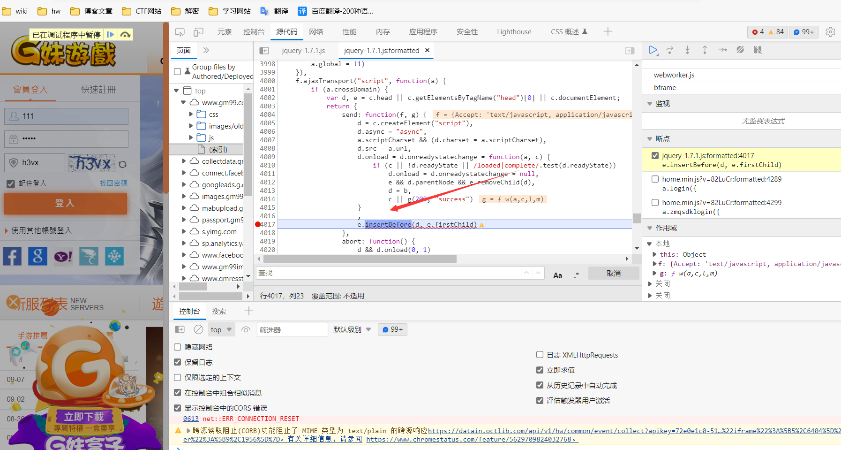This screenshot has height=450, width=841.
Task: Switch to the 快速註冊 tab
Action: click(98, 89)
